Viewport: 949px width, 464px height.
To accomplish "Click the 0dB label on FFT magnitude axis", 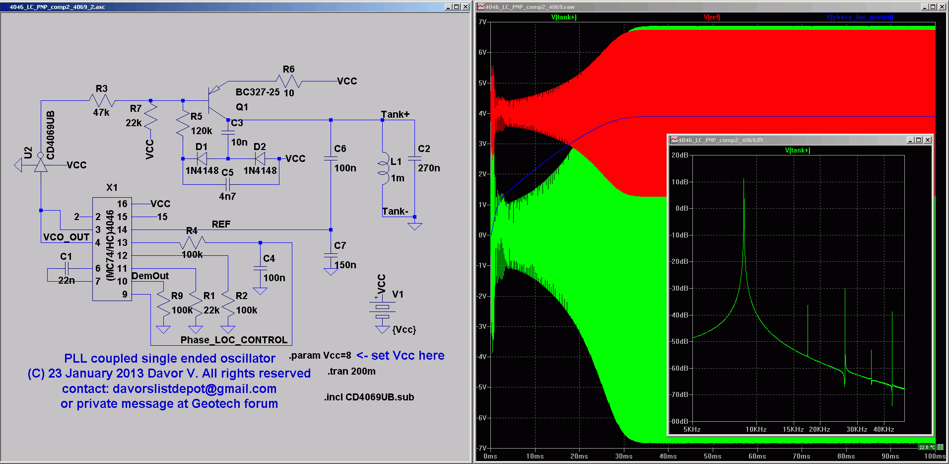I will click(x=681, y=209).
